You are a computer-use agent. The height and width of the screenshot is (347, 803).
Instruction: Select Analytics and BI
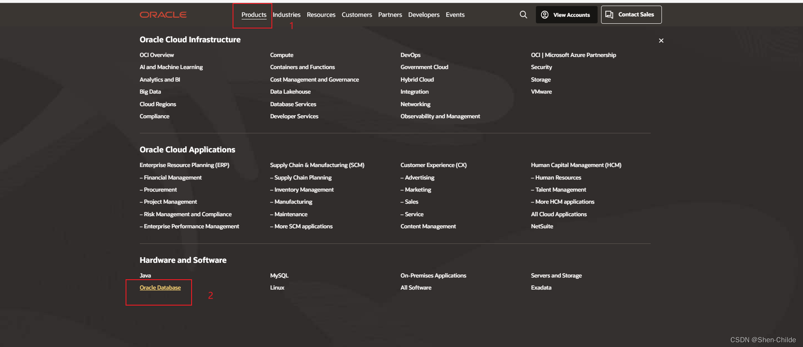(x=160, y=79)
